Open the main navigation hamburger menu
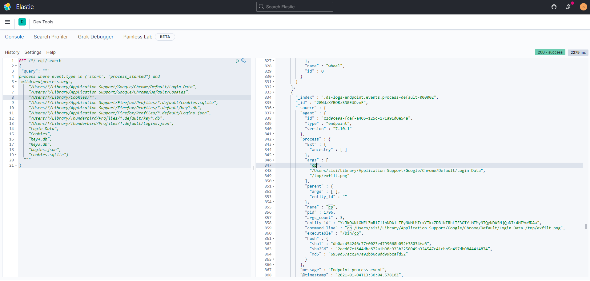590x281 pixels. tap(7, 22)
